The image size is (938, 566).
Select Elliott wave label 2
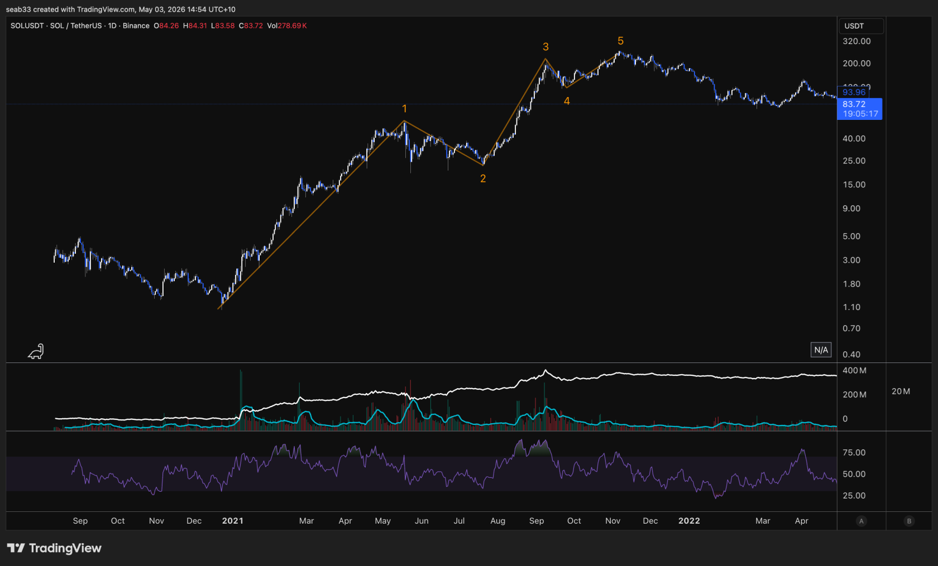[483, 178]
